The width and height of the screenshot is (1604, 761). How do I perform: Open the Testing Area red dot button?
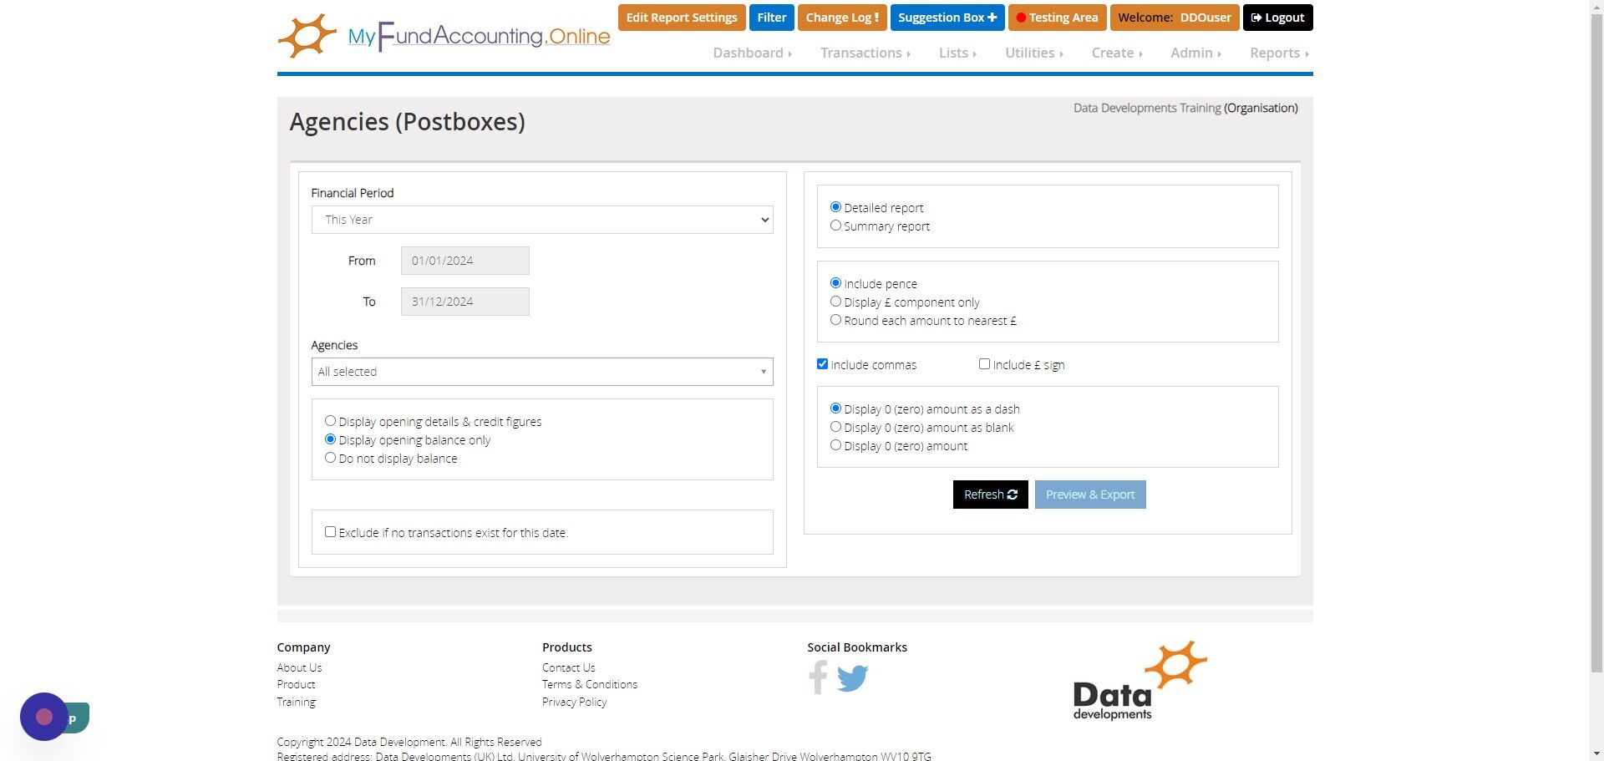1057,18
